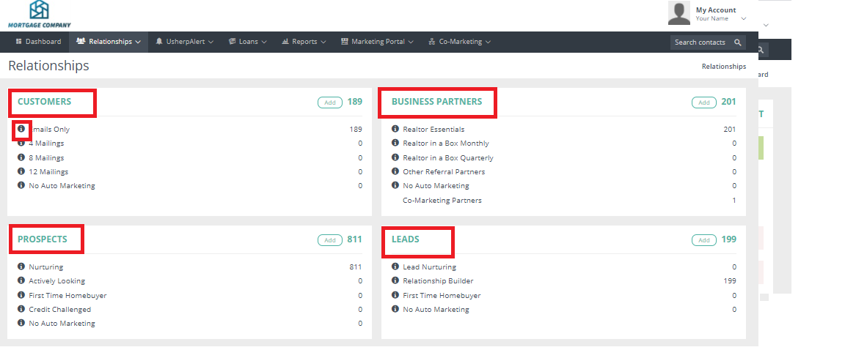867x350 pixels.
Task: Expand the Marketing Portal menu
Action: (x=377, y=42)
